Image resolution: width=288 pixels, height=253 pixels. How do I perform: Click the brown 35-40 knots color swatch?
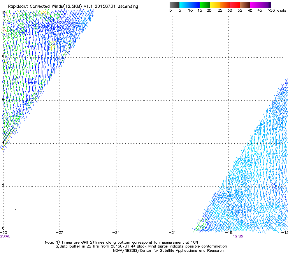click(x=245, y=5)
